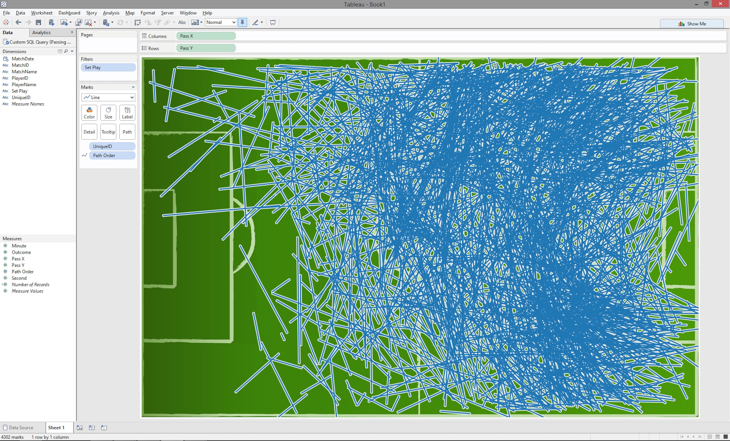Open the Analysis menu
The height and width of the screenshot is (441, 730).
(111, 13)
